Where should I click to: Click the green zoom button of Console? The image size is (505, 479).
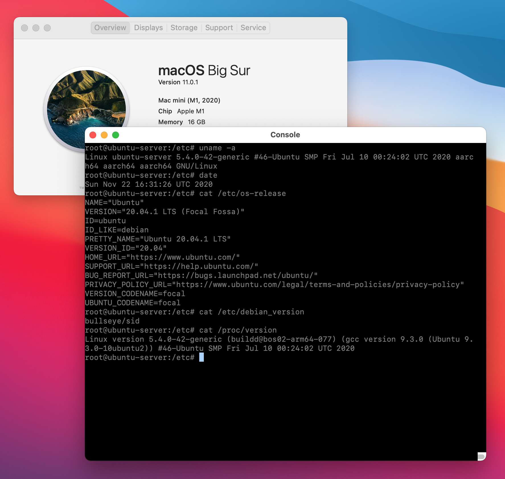pos(116,135)
